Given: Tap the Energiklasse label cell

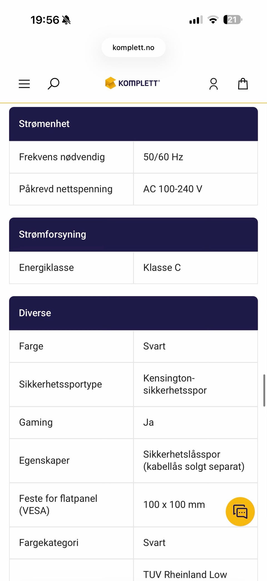Looking at the screenshot, I should click(46, 268).
